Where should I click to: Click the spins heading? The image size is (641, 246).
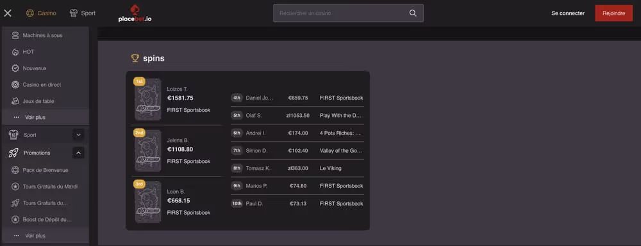coord(154,58)
